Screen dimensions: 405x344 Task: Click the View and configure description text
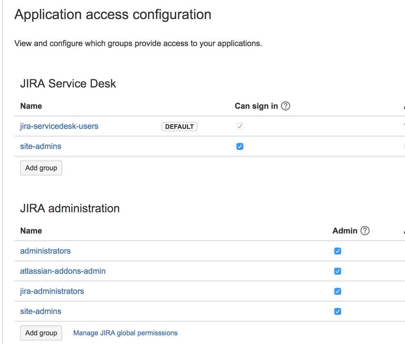(138, 43)
